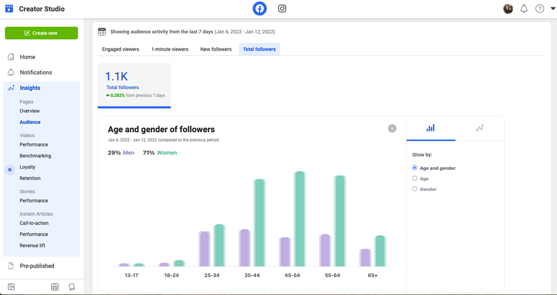Viewport: 557px width, 295px height.
Task: Switch to 1-minute viewers tab
Action: coord(170,49)
